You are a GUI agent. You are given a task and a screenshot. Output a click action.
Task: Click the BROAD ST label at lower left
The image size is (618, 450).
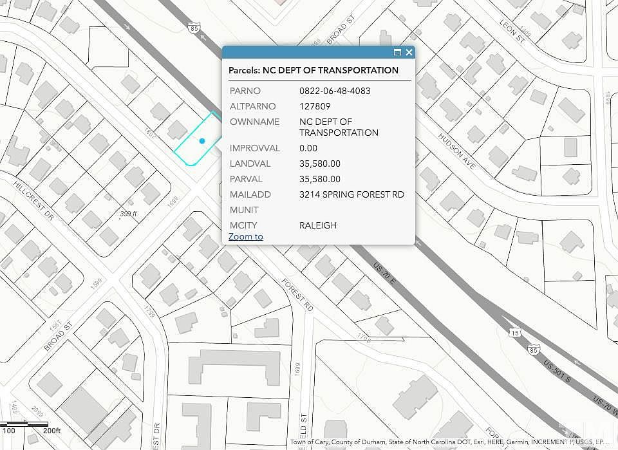click(59, 336)
